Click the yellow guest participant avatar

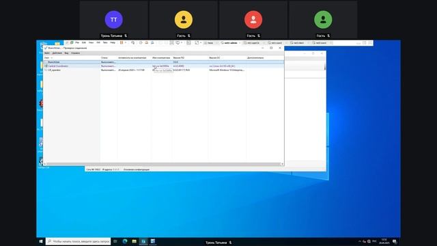tap(184, 20)
